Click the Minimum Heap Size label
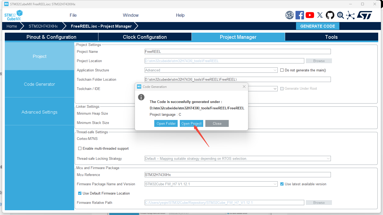 [x=92, y=113]
